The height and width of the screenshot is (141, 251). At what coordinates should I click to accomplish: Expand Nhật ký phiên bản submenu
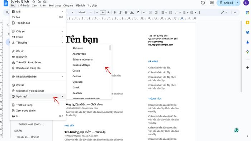[38, 77]
